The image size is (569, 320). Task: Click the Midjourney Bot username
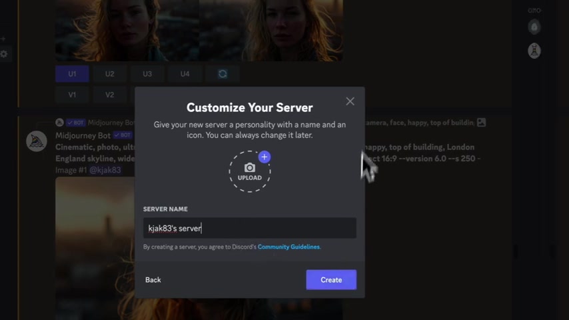point(83,135)
